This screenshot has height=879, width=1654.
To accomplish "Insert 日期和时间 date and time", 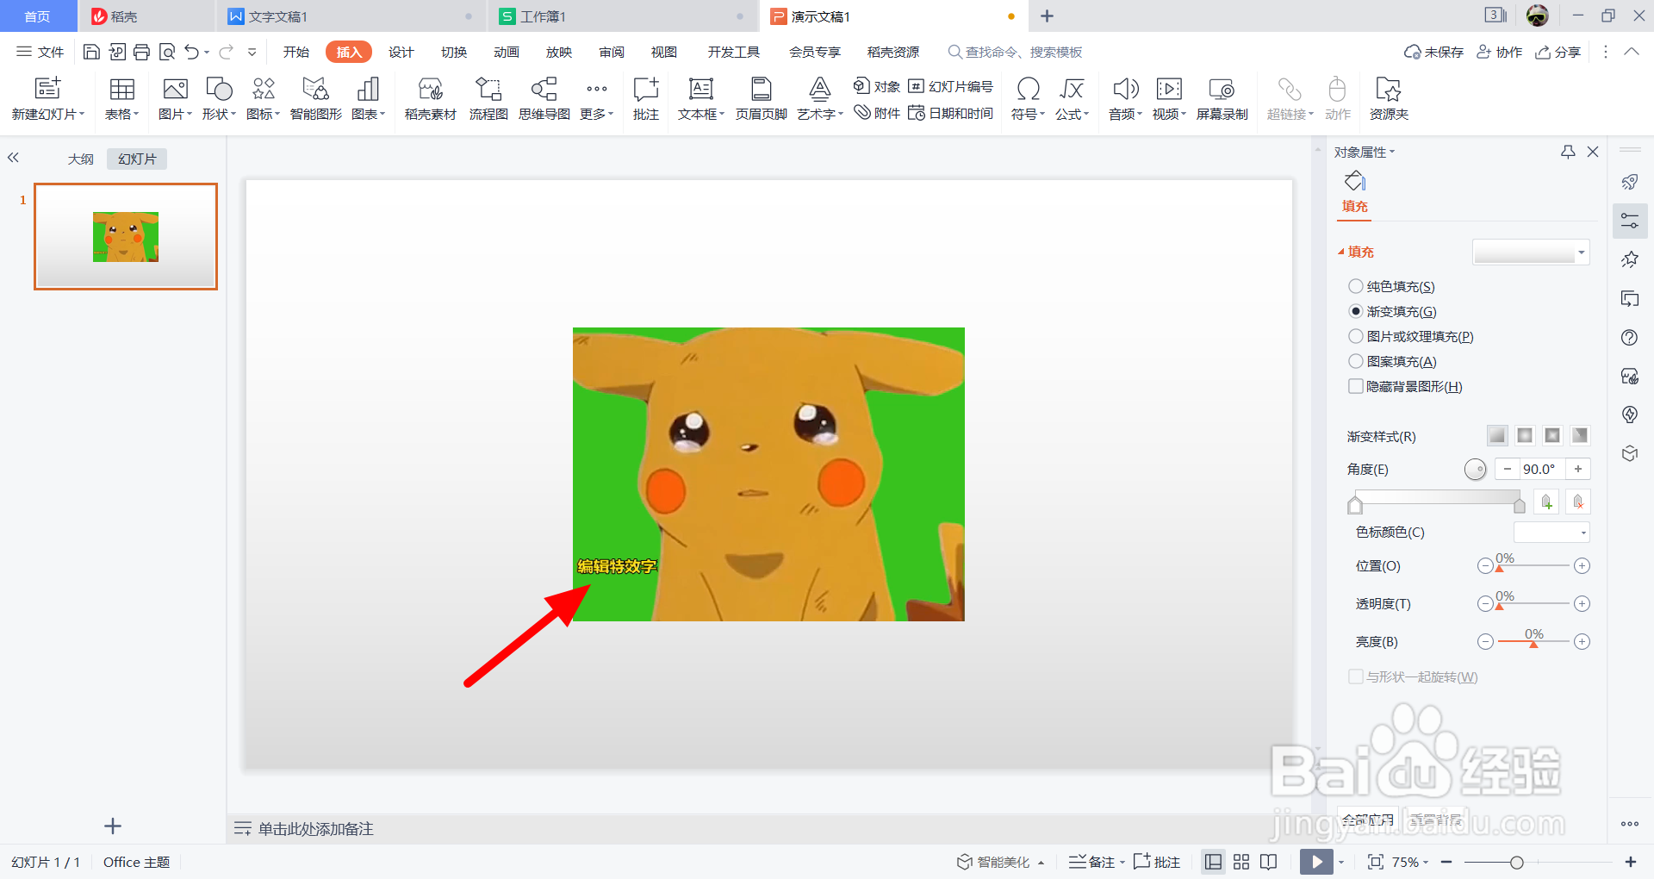I will 951,113.
